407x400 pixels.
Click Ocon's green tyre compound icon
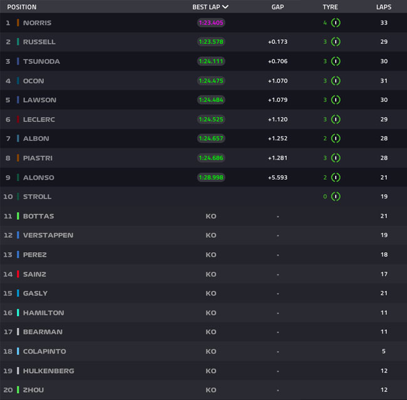pos(336,81)
